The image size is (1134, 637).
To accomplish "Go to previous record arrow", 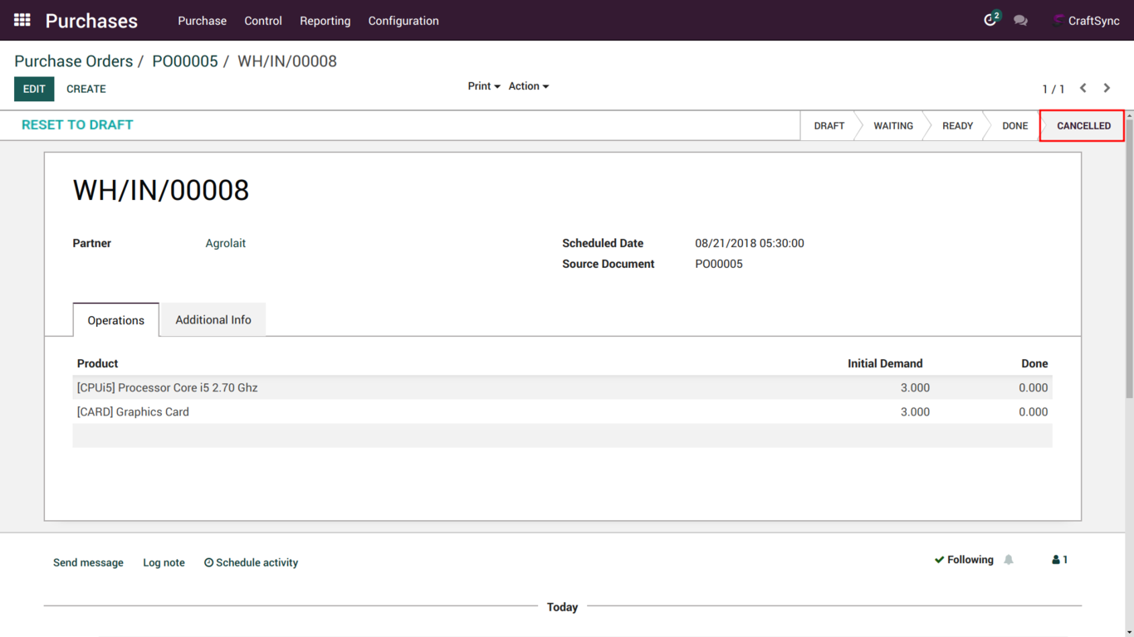I will [1083, 88].
